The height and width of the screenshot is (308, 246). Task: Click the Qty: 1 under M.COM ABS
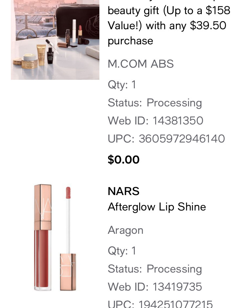122,85
